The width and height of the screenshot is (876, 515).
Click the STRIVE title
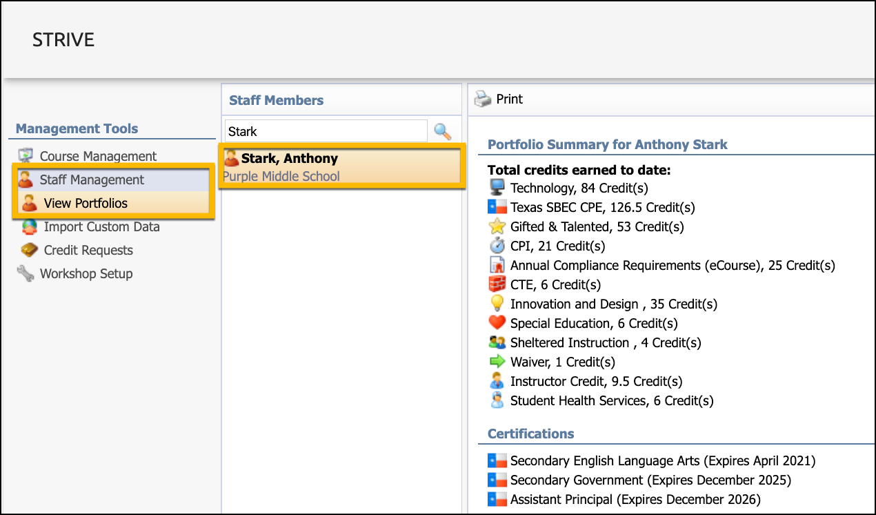coord(63,40)
